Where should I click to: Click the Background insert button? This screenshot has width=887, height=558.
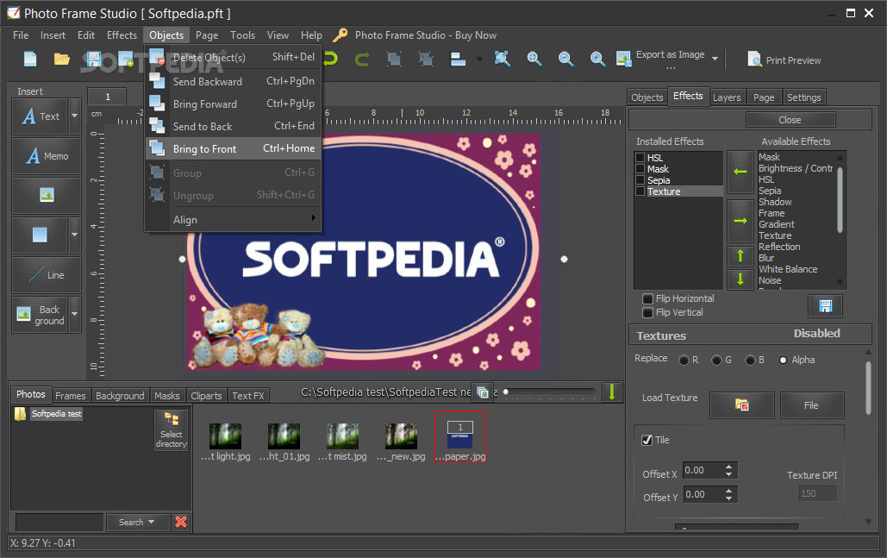(x=40, y=315)
